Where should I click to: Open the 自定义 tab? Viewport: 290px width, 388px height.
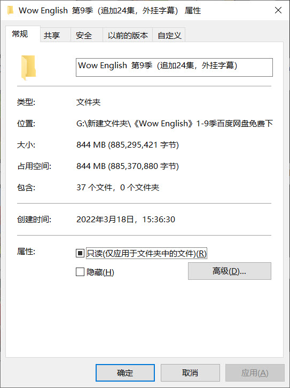(x=169, y=35)
